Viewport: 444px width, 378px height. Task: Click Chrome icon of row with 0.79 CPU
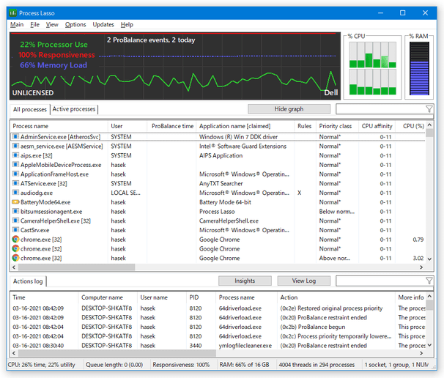(15, 240)
